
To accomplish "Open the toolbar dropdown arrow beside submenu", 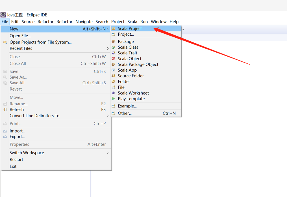I will pyautogui.click(x=183, y=29).
